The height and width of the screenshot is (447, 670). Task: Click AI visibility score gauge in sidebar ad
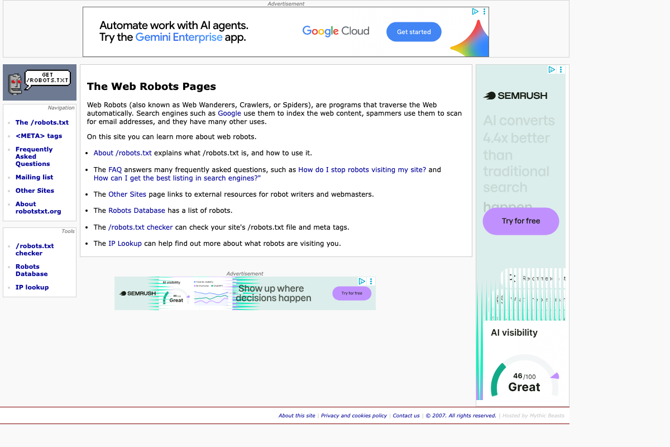click(524, 375)
